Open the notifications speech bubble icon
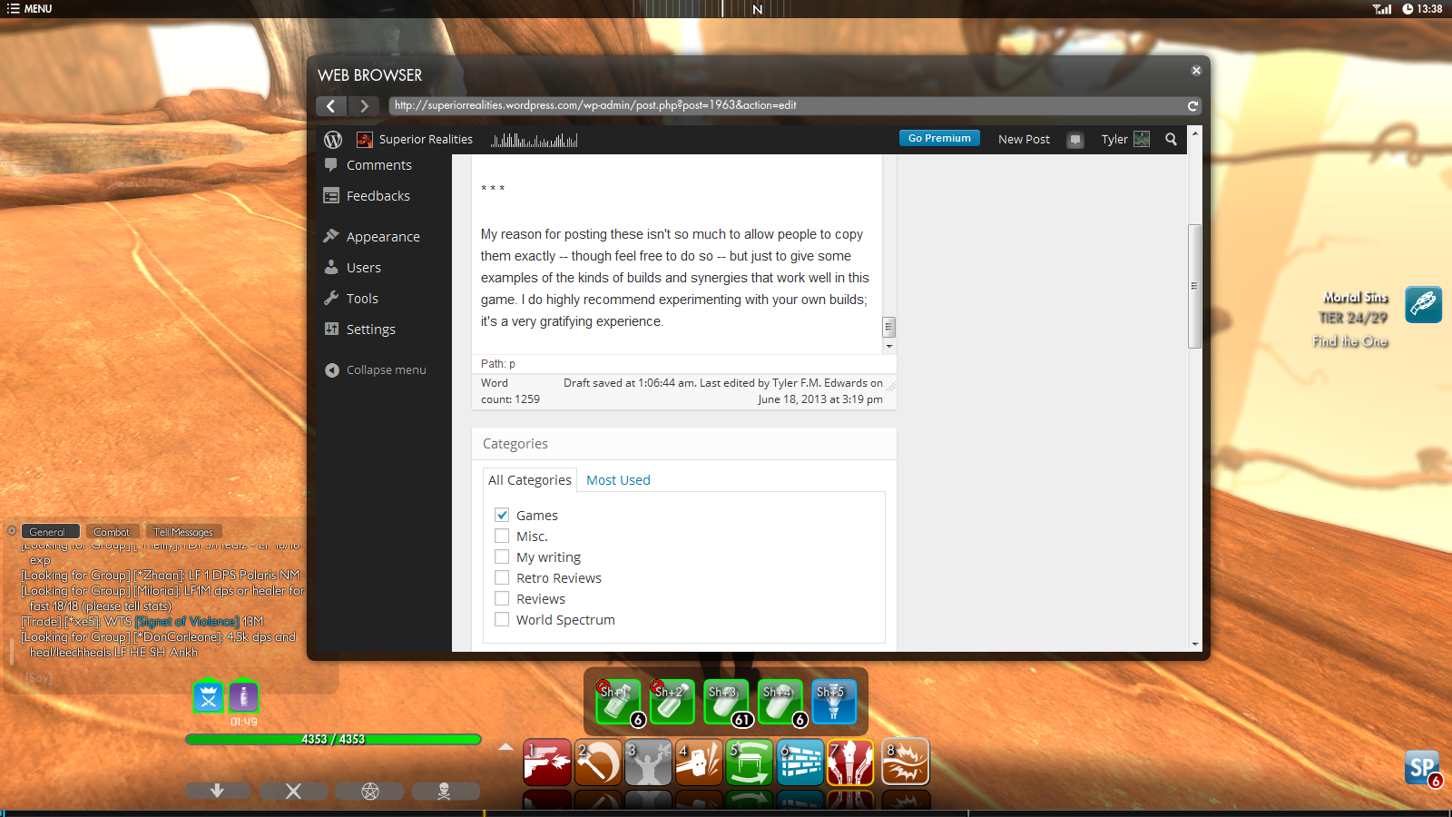The height and width of the screenshot is (817, 1452). [1075, 140]
